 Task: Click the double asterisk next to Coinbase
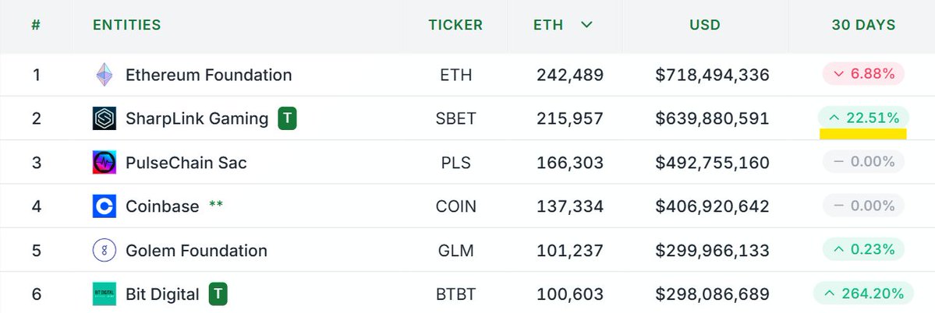tap(216, 205)
